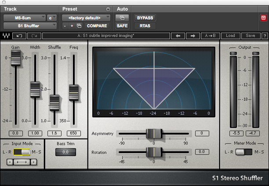Click the Width value field 1.00

pyautogui.click(x=35, y=133)
